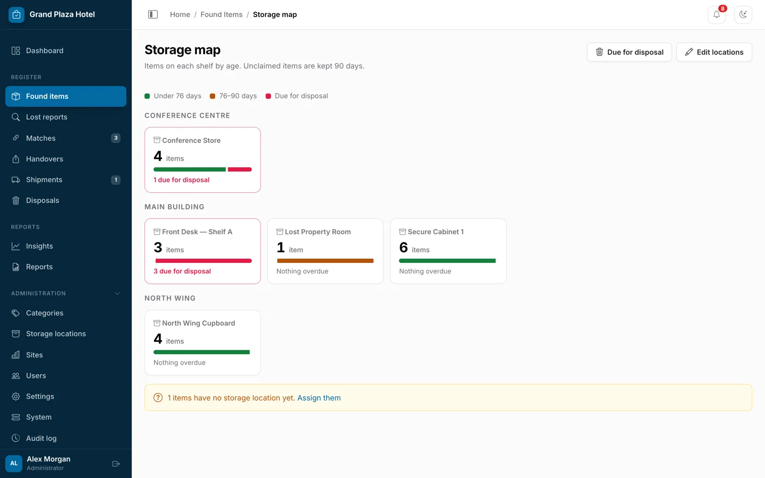Select the Found items box icon
The image size is (765, 478).
(16, 96)
